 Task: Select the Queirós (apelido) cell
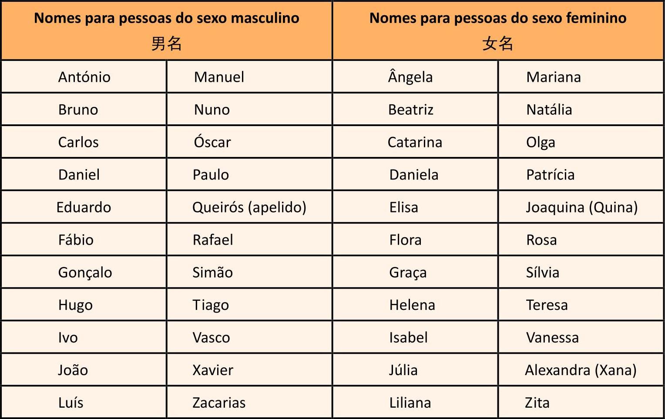point(249,207)
